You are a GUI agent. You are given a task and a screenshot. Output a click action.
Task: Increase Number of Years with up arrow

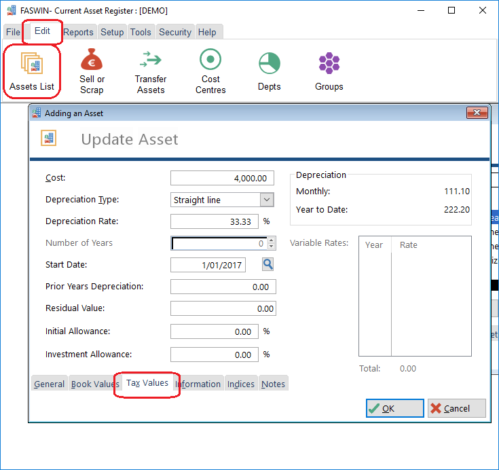pyautogui.click(x=271, y=240)
